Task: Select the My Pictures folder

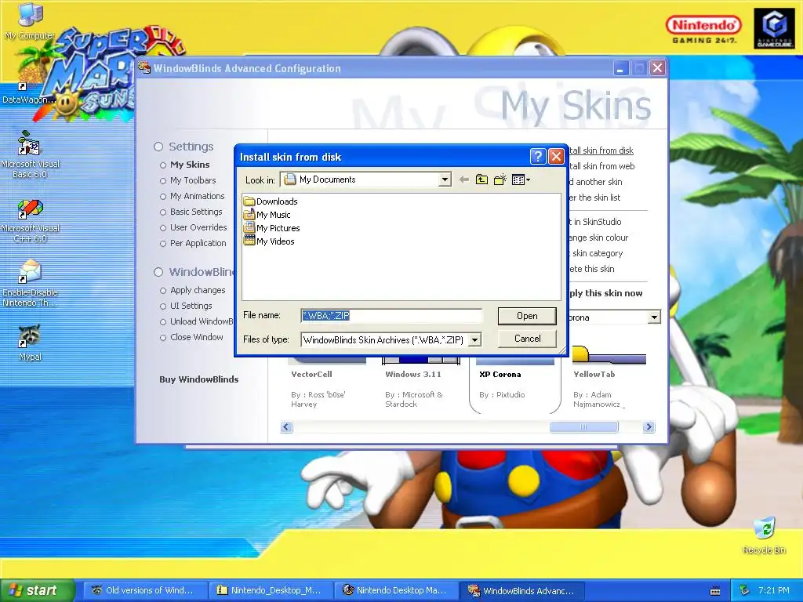Action: click(272, 228)
